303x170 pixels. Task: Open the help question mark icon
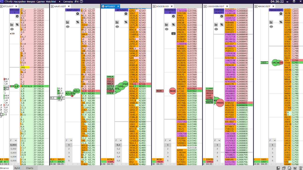click(81, 1)
